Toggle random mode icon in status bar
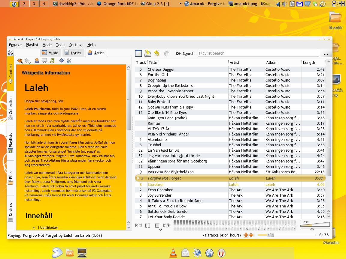This screenshot has width=346, height=259. coord(246,235)
